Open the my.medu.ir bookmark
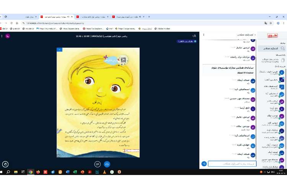 point(47,29)
